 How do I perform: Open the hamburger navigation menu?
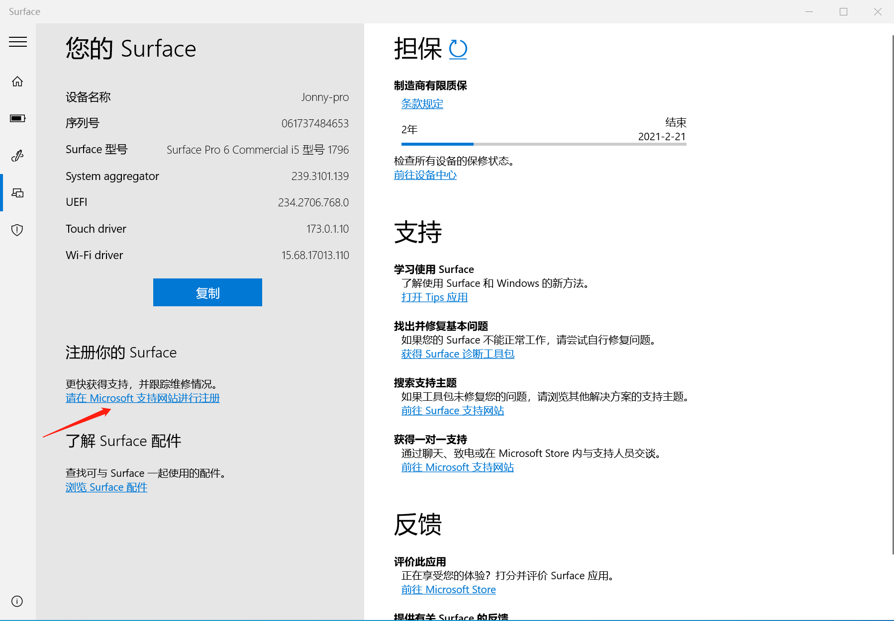pyautogui.click(x=18, y=42)
